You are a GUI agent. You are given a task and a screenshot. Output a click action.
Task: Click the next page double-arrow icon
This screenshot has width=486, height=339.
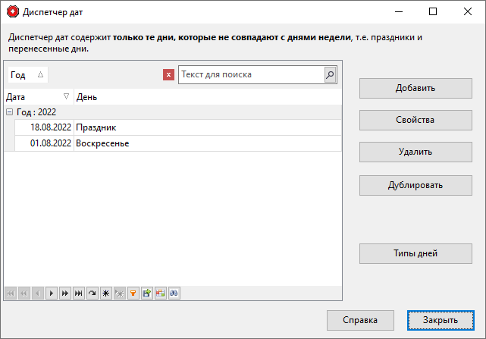pos(64,292)
